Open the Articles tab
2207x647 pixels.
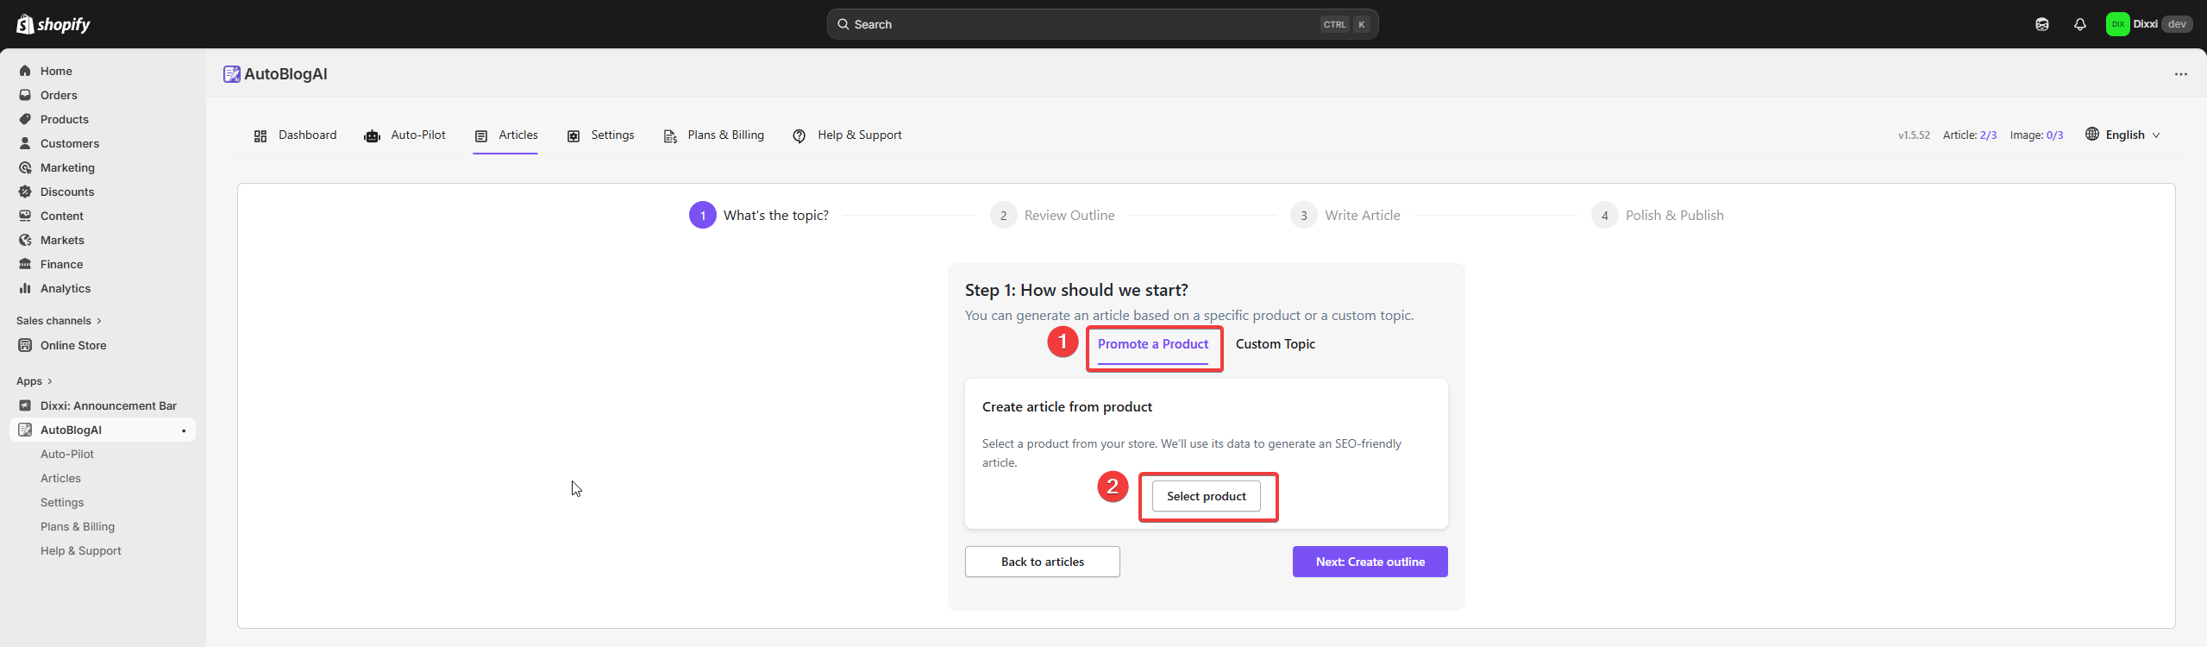pos(506,135)
